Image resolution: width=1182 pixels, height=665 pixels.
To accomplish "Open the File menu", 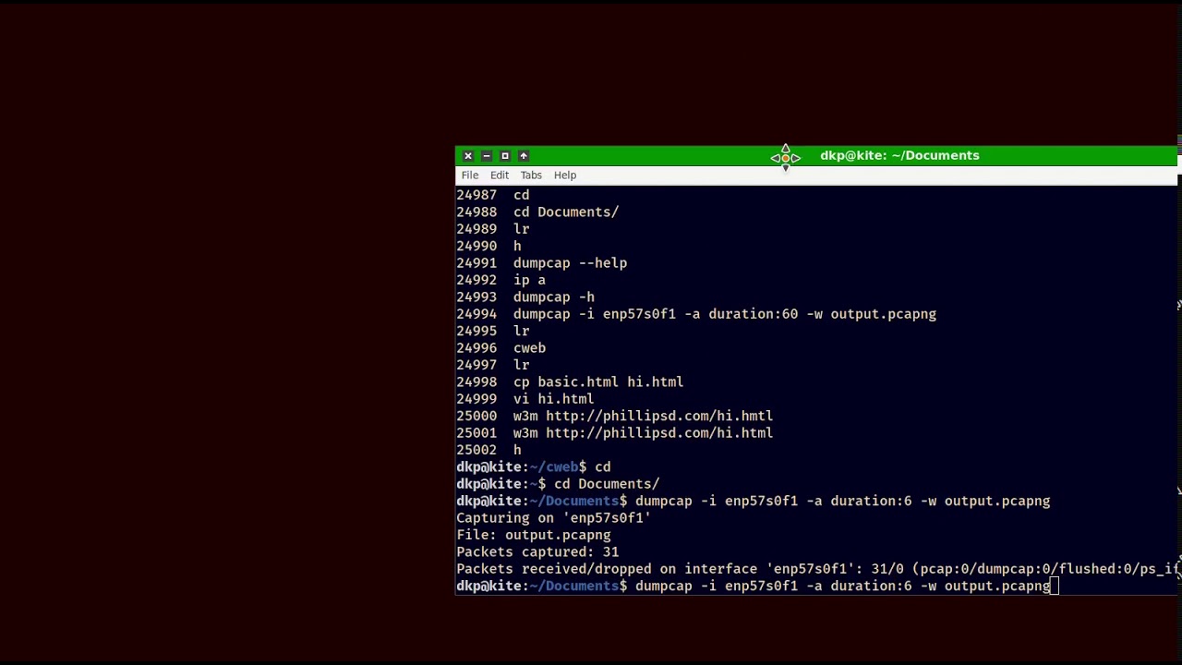I will pos(470,175).
